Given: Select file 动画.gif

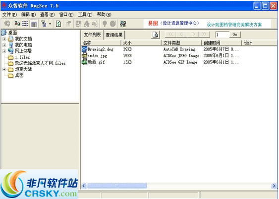Looking at the screenshot, I should [96, 62].
